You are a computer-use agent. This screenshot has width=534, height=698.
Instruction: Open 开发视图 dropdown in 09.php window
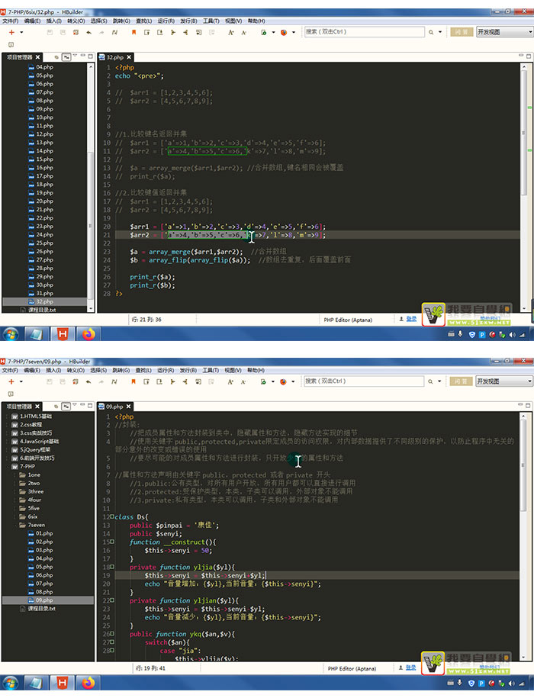(504, 381)
